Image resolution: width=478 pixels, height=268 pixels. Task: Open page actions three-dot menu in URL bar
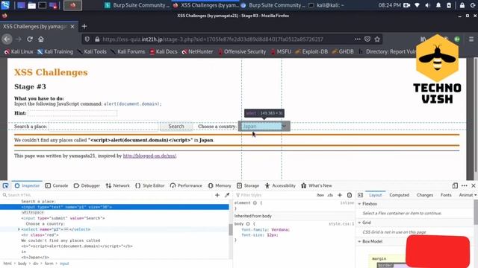(357, 39)
